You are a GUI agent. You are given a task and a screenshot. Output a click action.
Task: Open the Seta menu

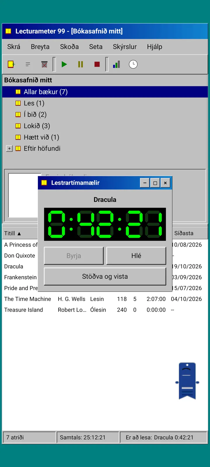click(96, 47)
